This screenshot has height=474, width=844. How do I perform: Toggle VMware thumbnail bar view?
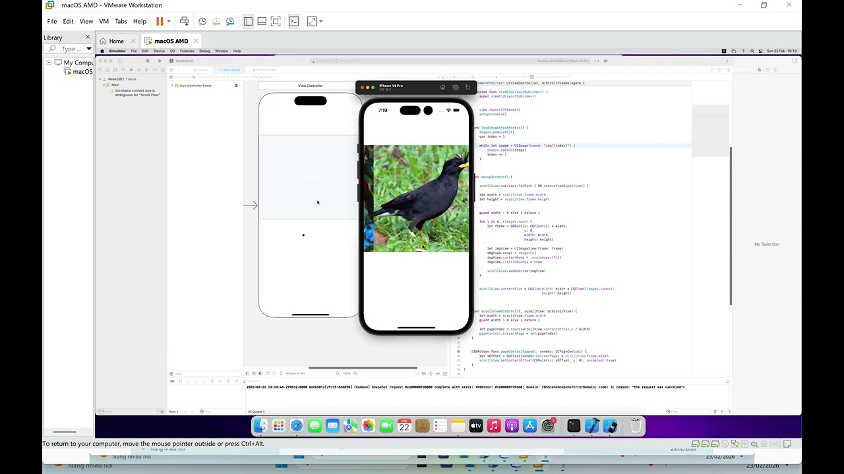[x=262, y=21]
